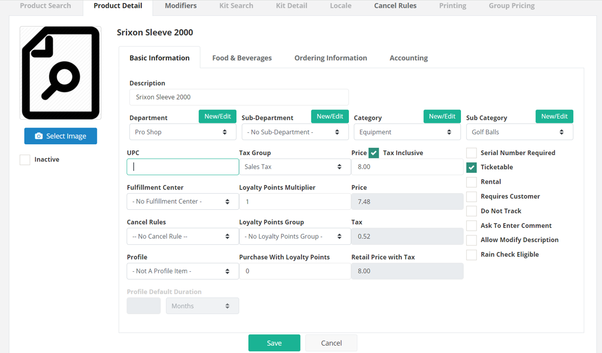Click the Description input field
602x353 pixels.
(x=239, y=97)
